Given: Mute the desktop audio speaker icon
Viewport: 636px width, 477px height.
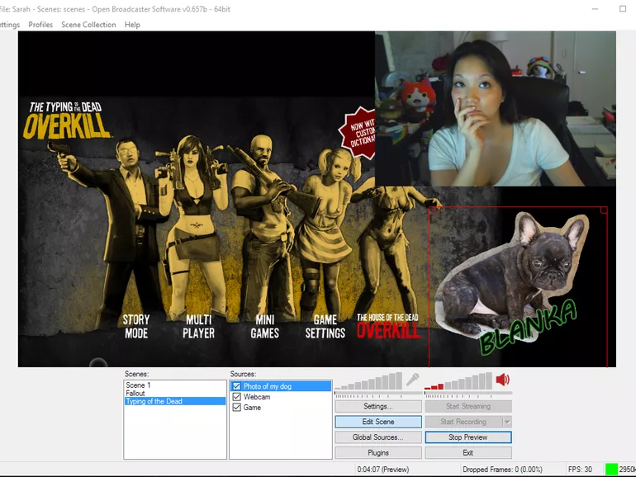Looking at the screenshot, I should tap(502, 380).
